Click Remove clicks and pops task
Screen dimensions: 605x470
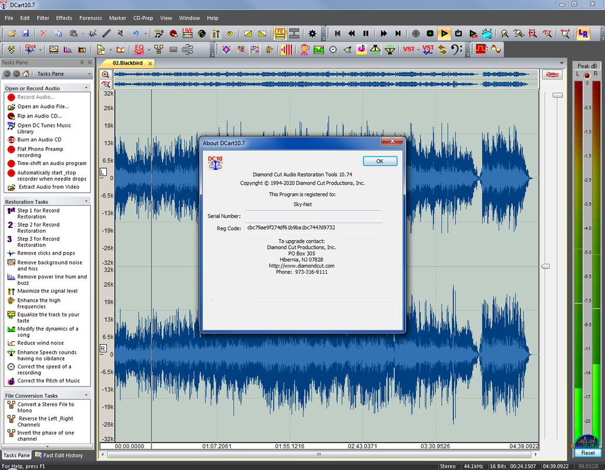(x=46, y=253)
